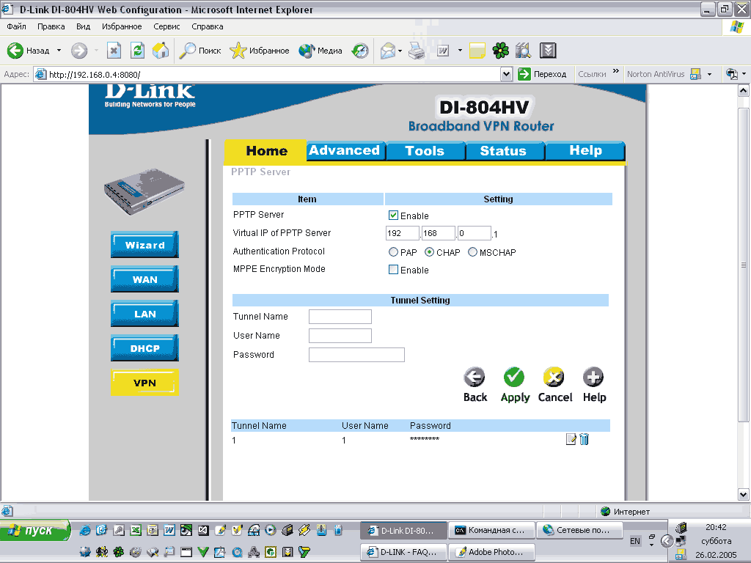Viewport: 751px width, 563px height.
Task: Click the Mail envelope icon in toolbar
Action: pos(387,51)
